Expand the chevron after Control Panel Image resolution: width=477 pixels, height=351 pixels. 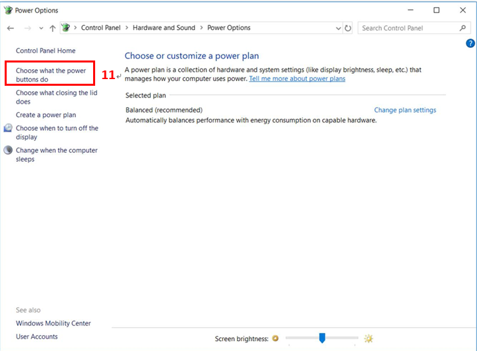(x=126, y=28)
